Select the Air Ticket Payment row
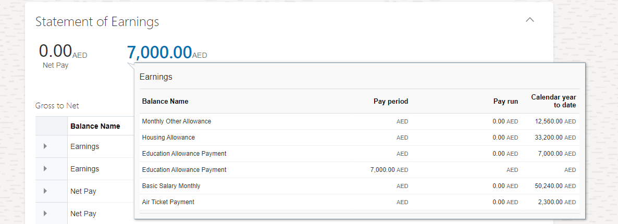This screenshot has width=618, height=224. [x=360, y=202]
